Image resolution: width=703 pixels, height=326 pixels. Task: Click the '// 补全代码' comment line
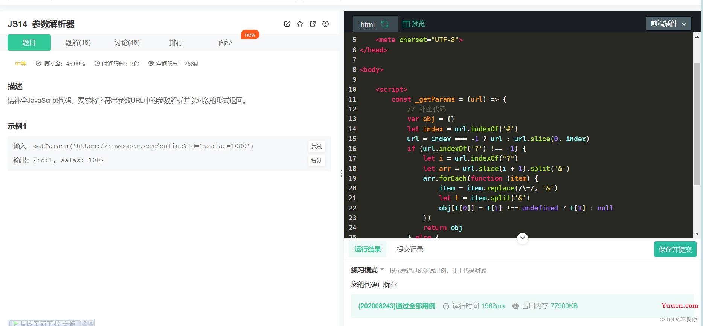(x=427, y=109)
